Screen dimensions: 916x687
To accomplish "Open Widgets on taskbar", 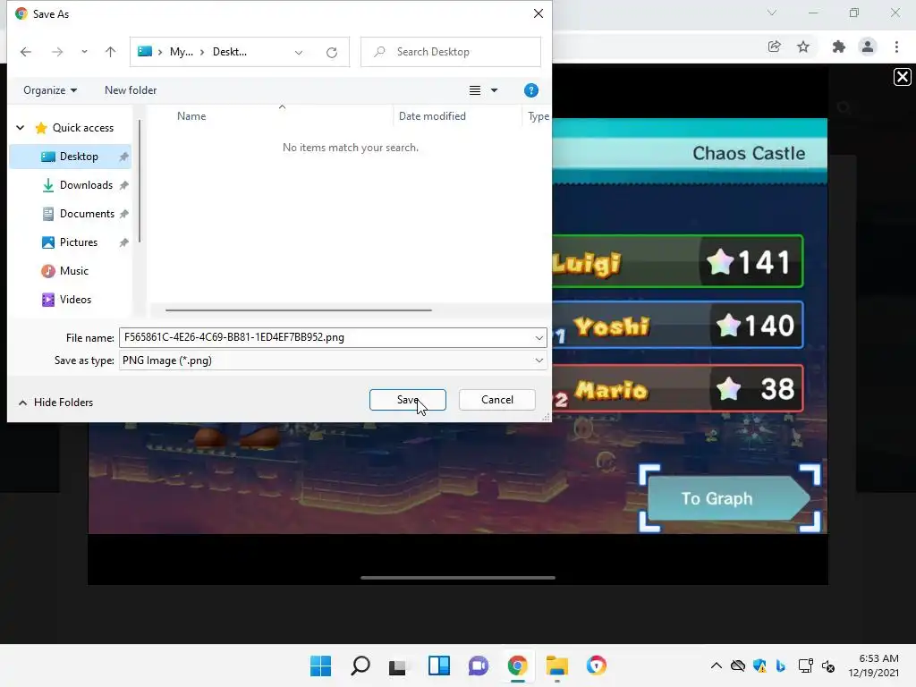I will (x=438, y=666).
